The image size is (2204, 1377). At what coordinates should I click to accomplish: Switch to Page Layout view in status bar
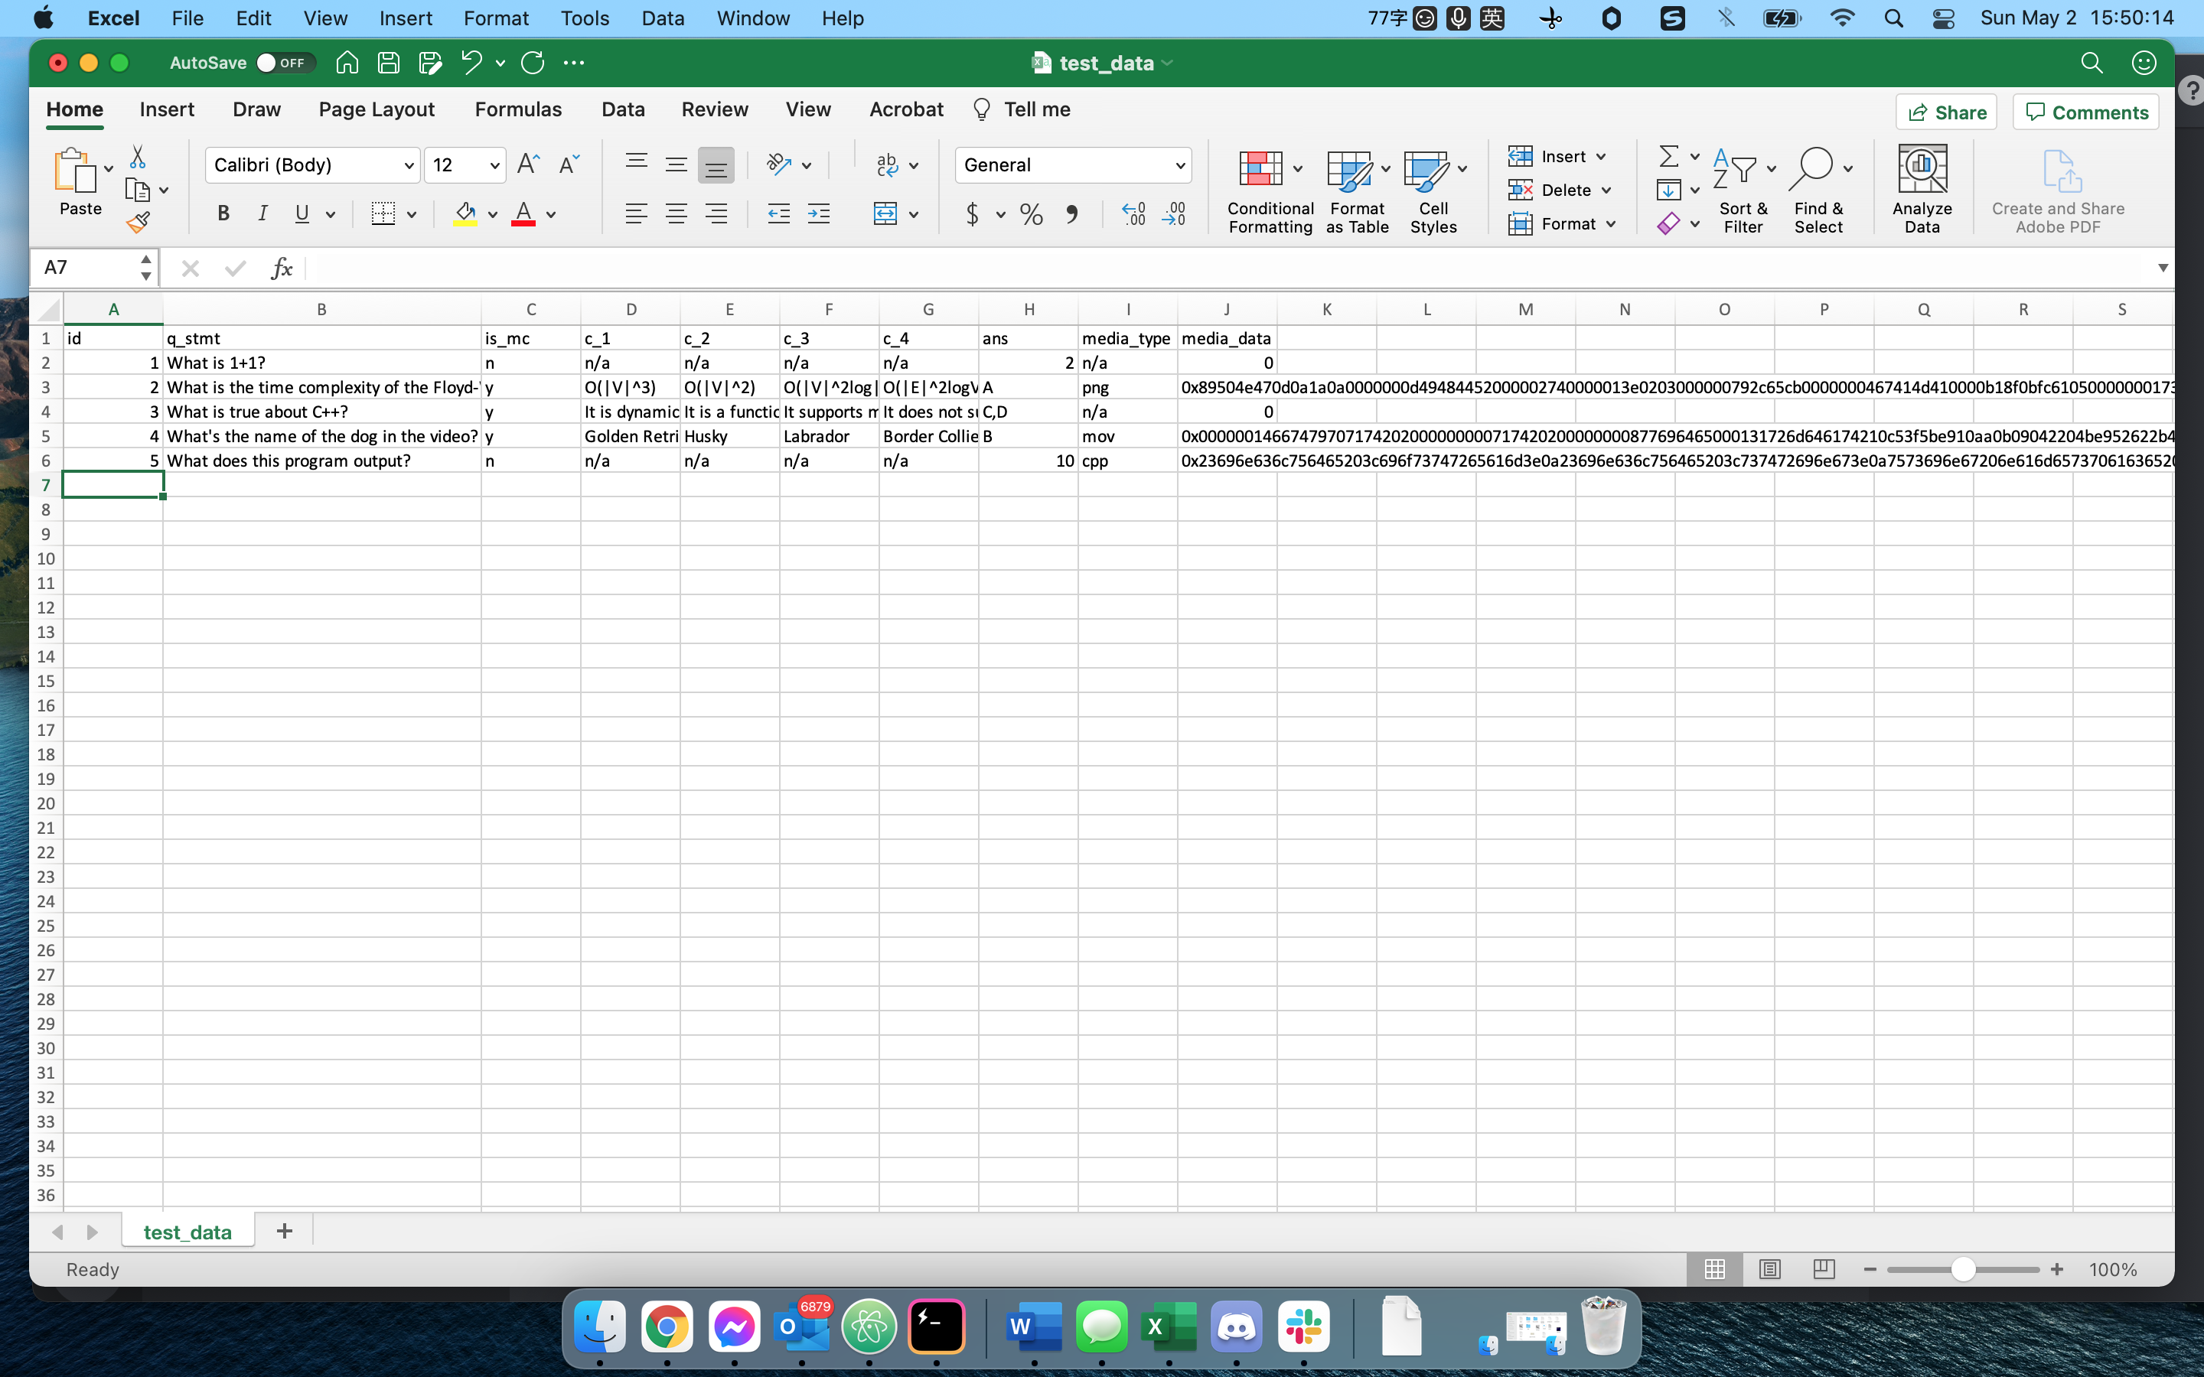click(1769, 1268)
